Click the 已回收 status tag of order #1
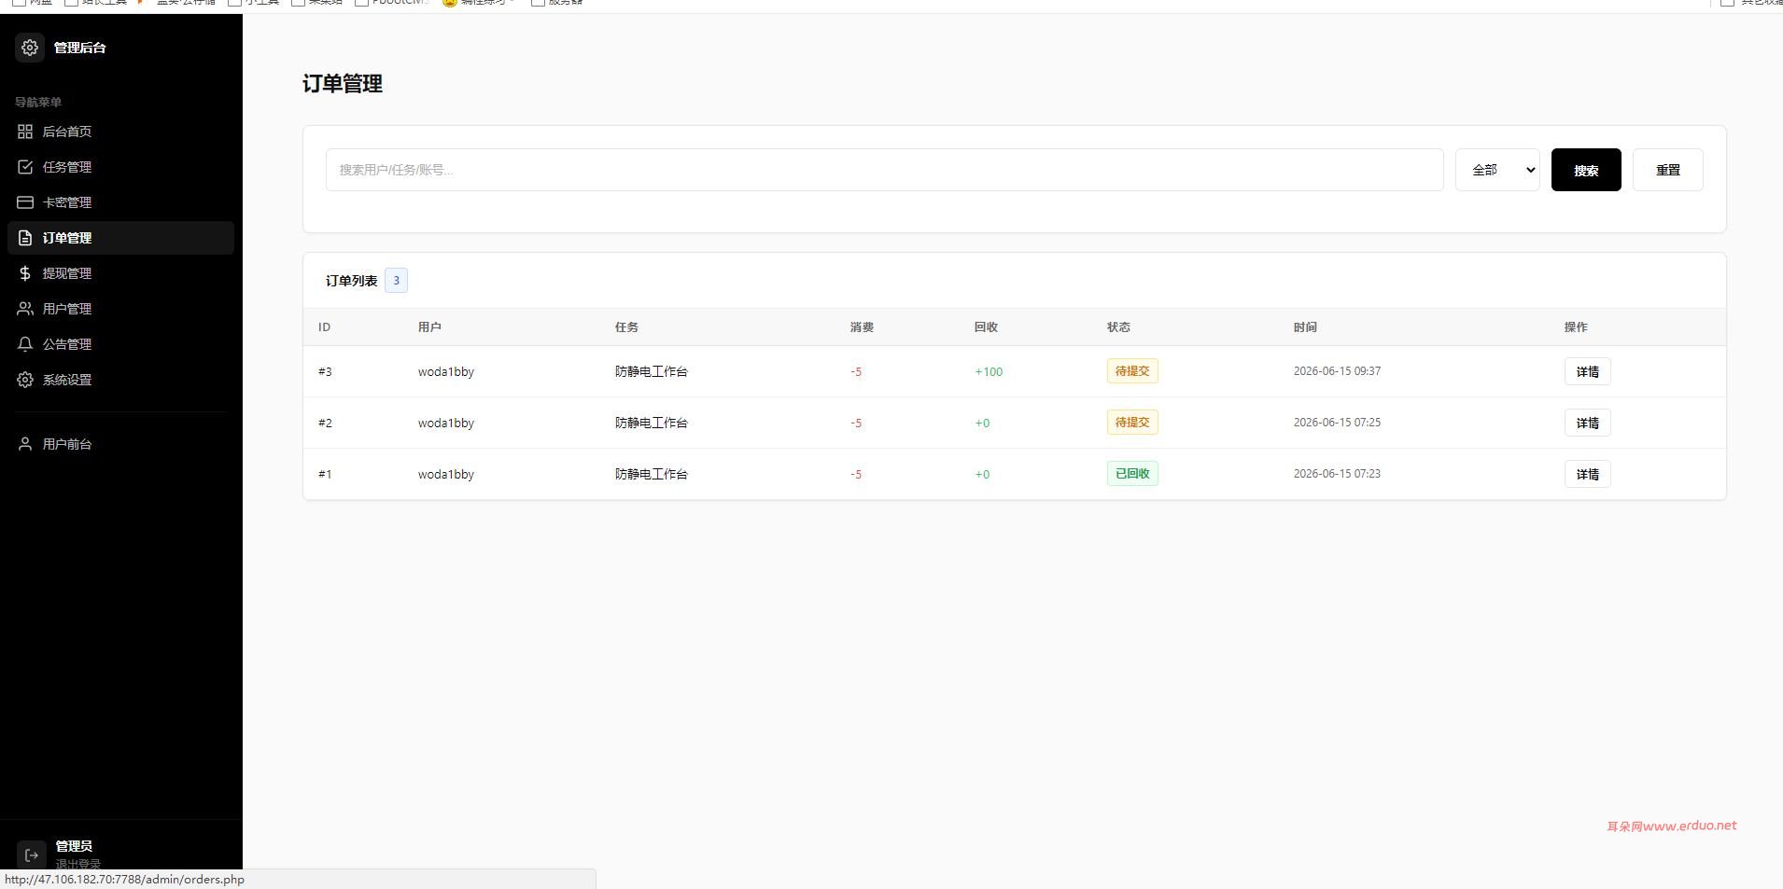 point(1132,474)
